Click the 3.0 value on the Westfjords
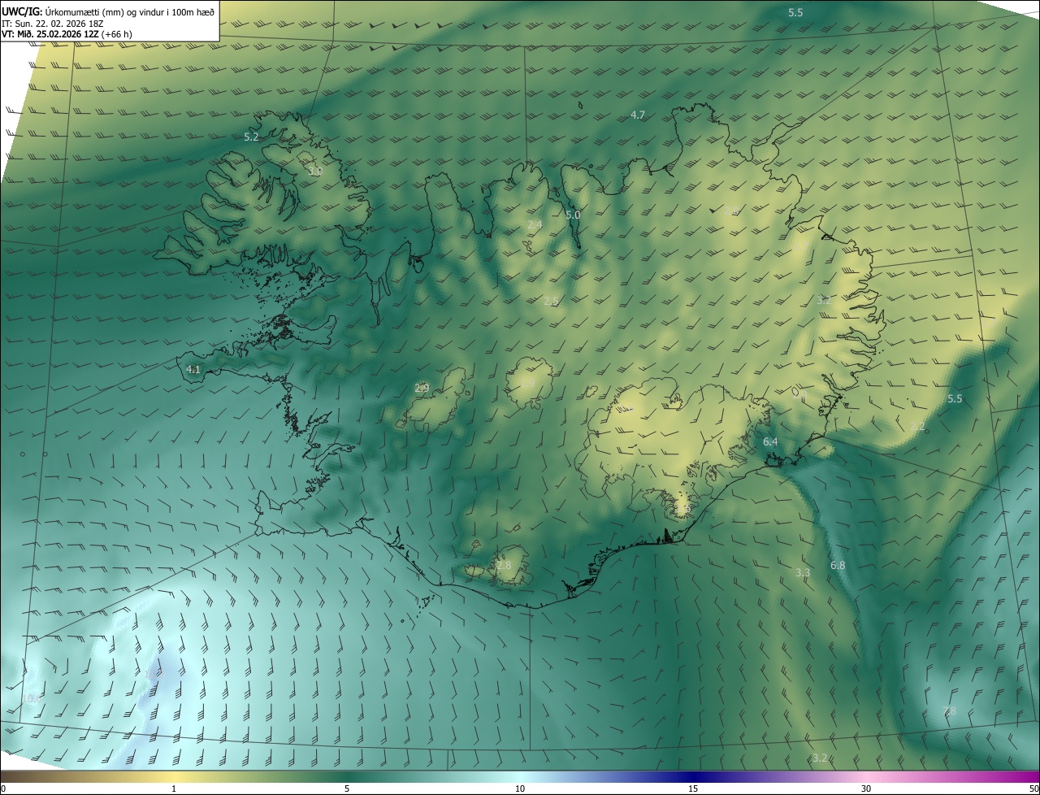This screenshot has height=795, width=1040. coord(315,172)
